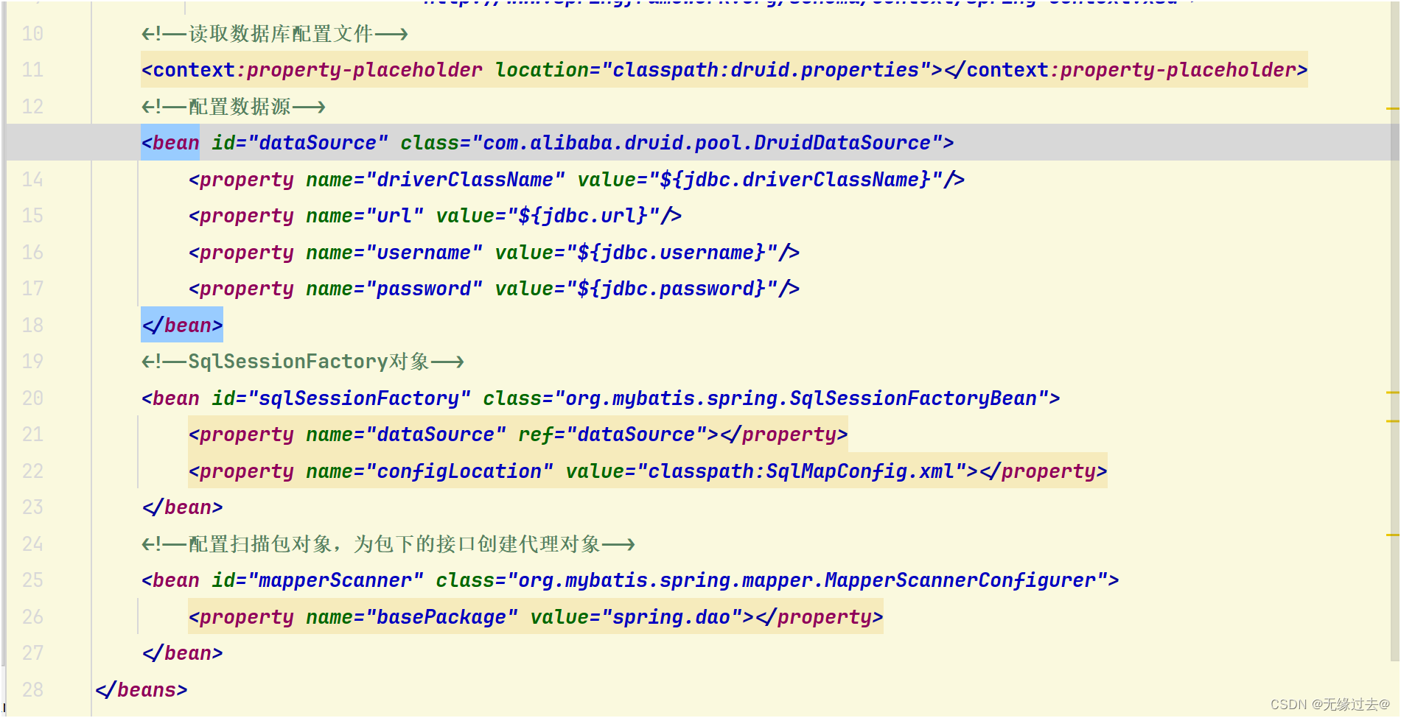Click line number 13 in the gutter
Screen dimensions: 1401x718
32,143
